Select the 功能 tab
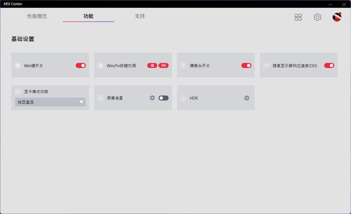 [88, 16]
